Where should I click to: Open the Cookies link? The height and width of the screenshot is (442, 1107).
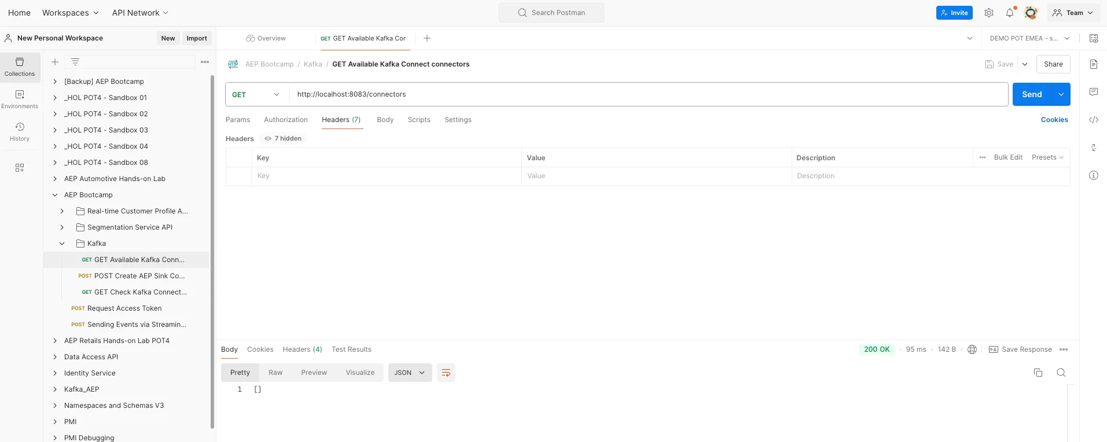(x=1054, y=120)
